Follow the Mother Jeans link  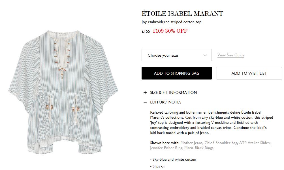click(191, 143)
